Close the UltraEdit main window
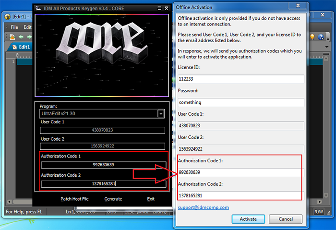336x230 pixels. pos(323,15)
